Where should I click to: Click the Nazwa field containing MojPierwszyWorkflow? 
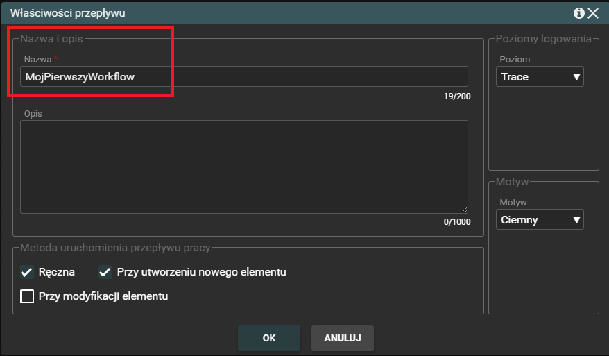tap(243, 76)
